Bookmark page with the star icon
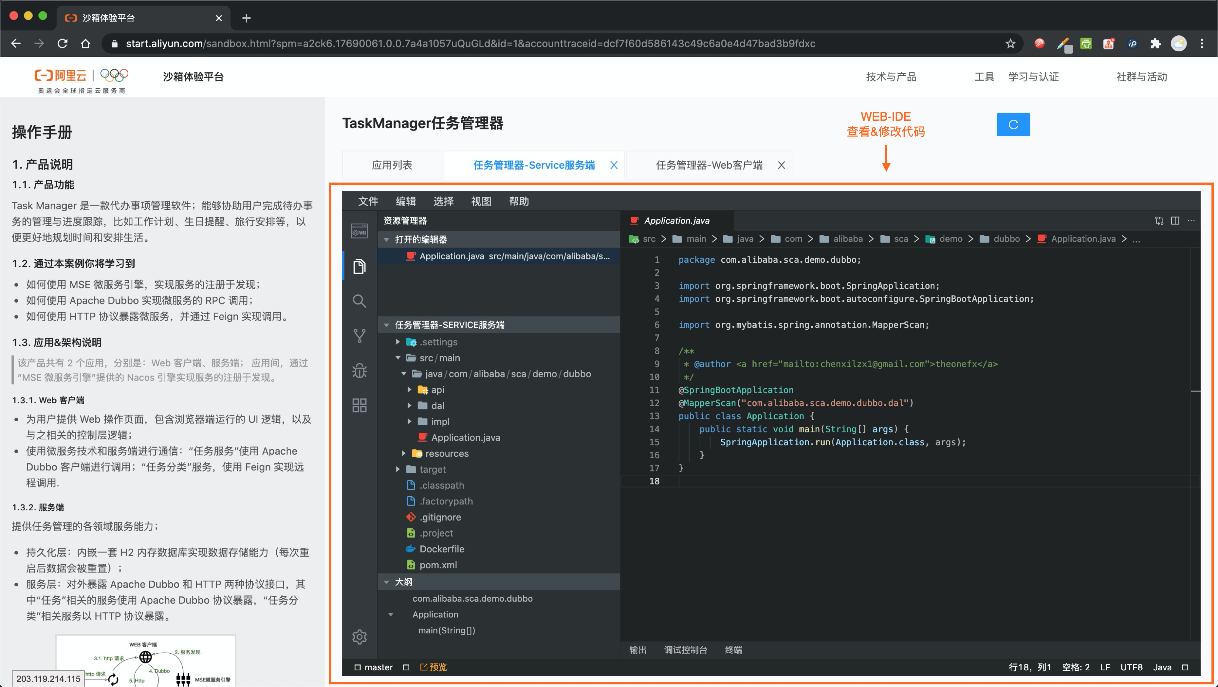 click(x=1010, y=44)
